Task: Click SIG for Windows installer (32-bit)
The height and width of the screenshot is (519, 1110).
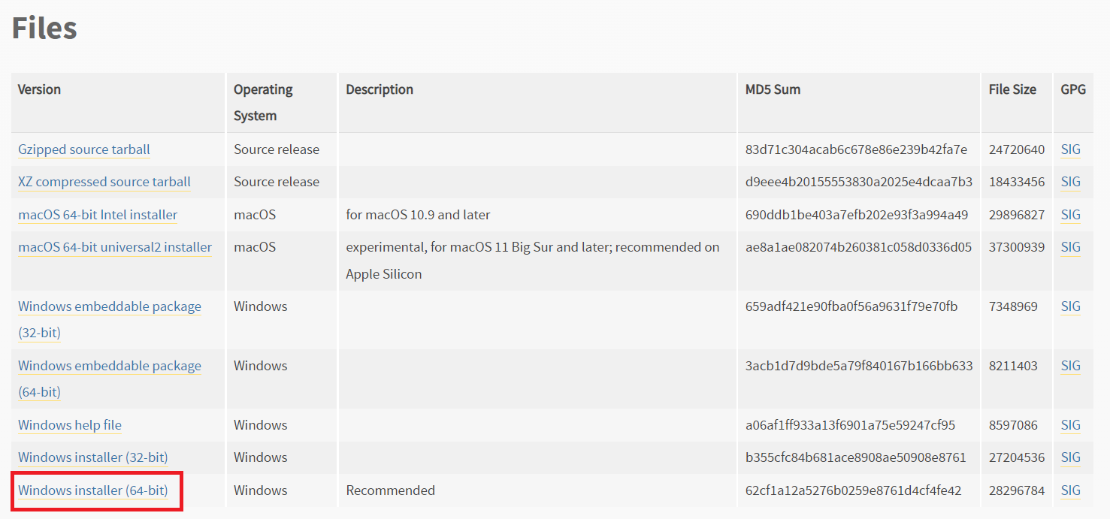Action: (1070, 457)
